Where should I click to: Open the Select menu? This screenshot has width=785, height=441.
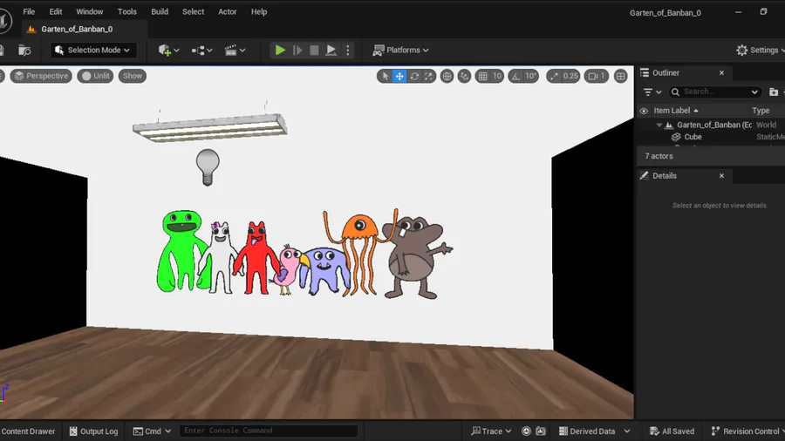tap(194, 11)
